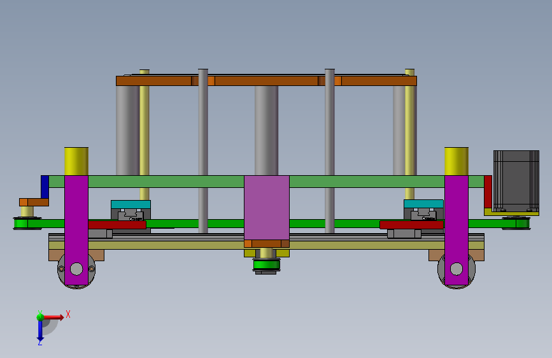Screen dimensions: 552x358
Task: Click the right wheel axle hole
Action: click(456, 269)
